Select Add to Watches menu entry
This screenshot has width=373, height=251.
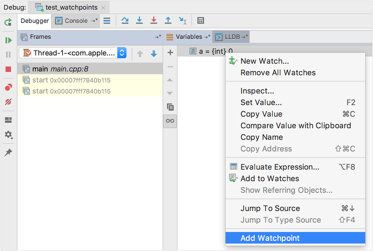click(295, 178)
